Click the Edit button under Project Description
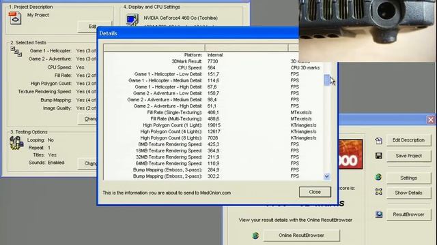The width and height of the screenshot is (437, 245). coord(87,27)
